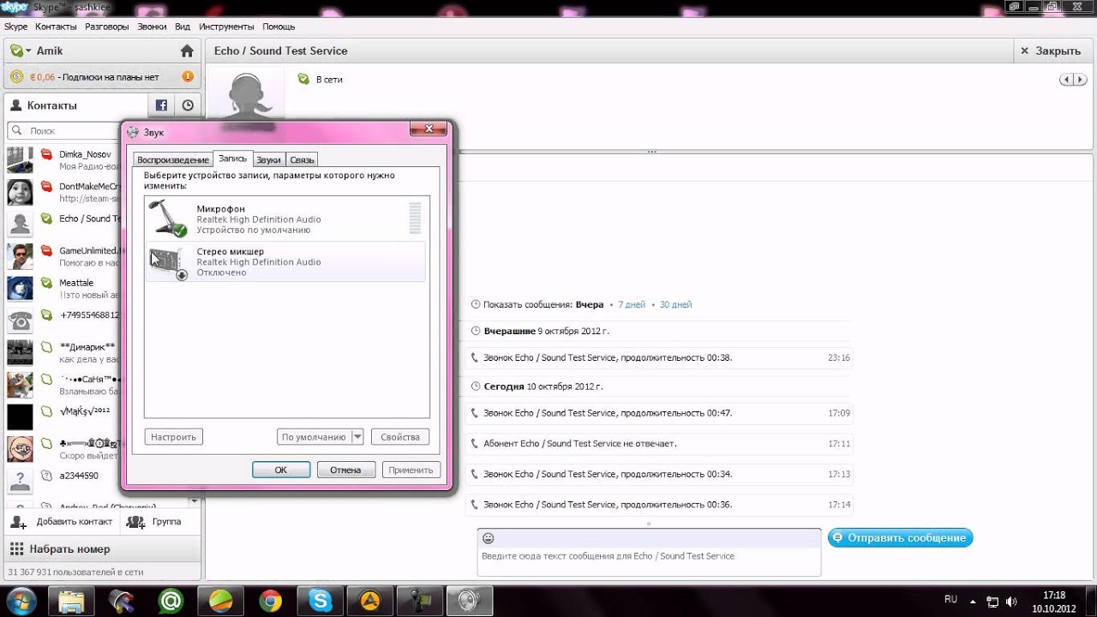Select the Микрофон device icon
1097x617 pixels.
tap(166, 218)
